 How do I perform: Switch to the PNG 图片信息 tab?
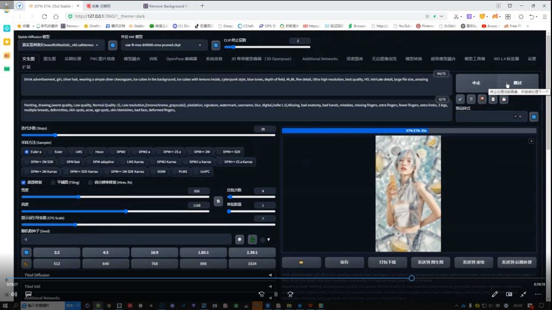pyautogui.click(x=102, y=59)
